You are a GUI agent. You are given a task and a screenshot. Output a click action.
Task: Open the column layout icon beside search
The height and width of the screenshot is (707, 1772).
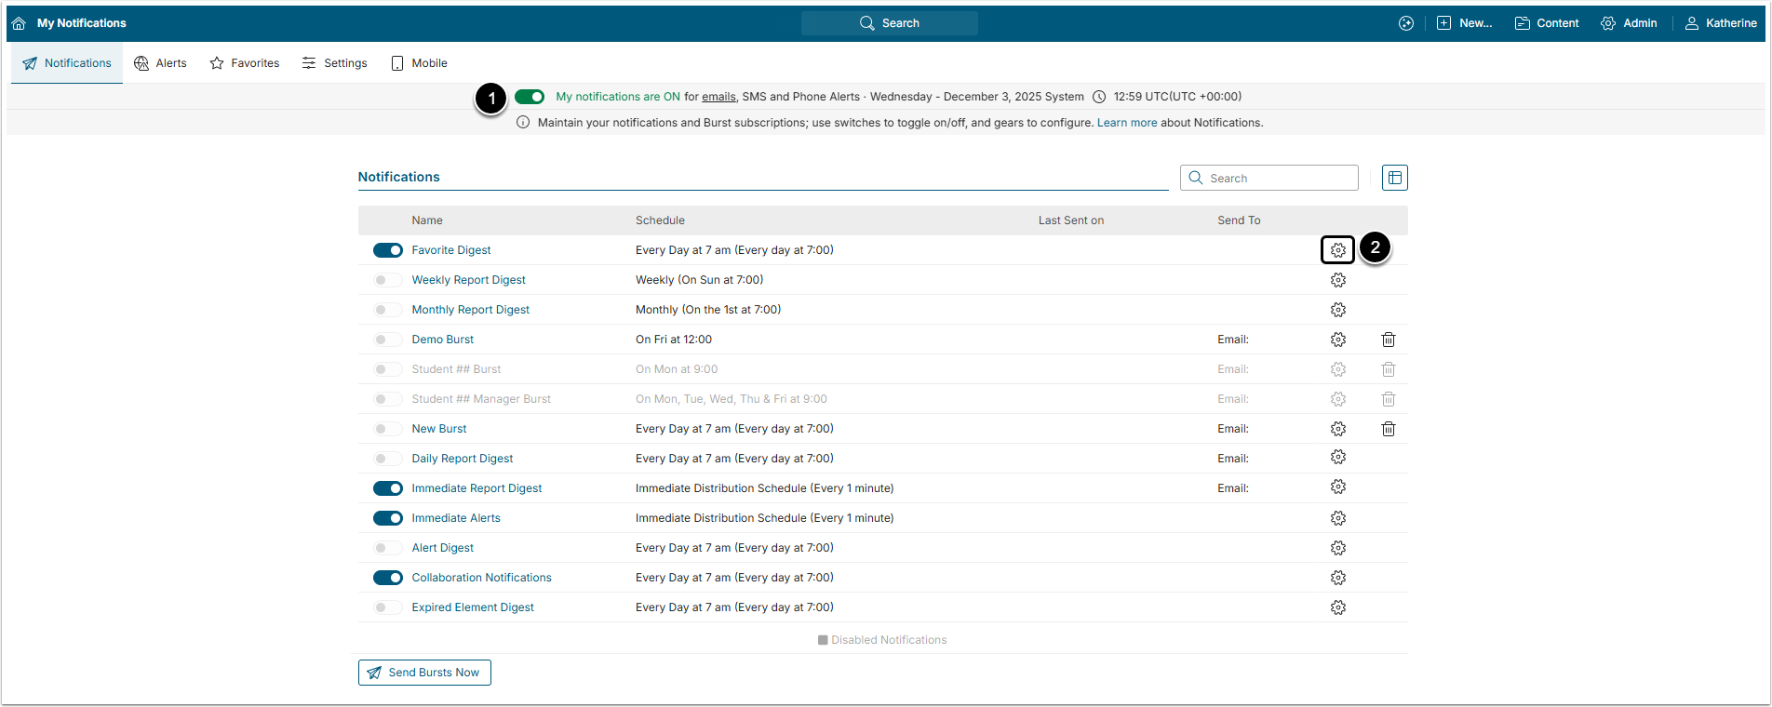point(1394,178)
